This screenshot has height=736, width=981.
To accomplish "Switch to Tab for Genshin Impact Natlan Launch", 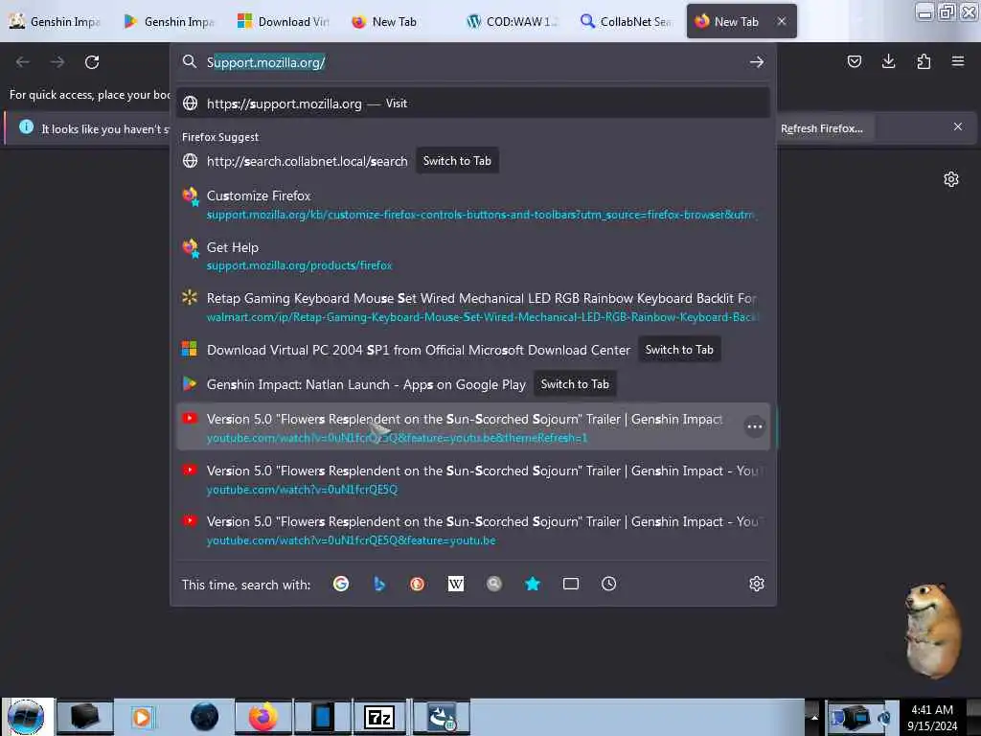I will 575,384.
